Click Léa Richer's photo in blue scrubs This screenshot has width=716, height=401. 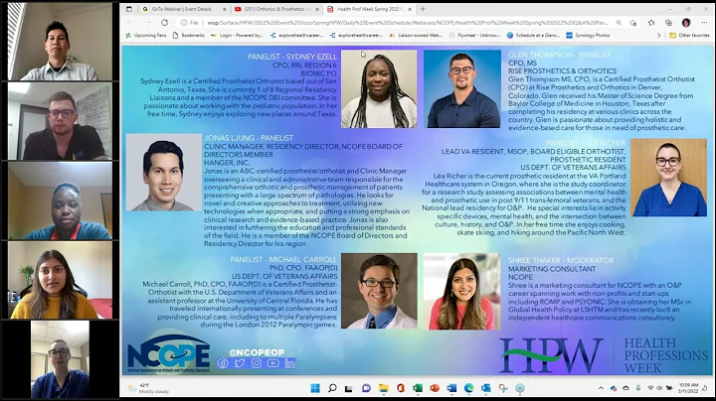tap(668, 178)
